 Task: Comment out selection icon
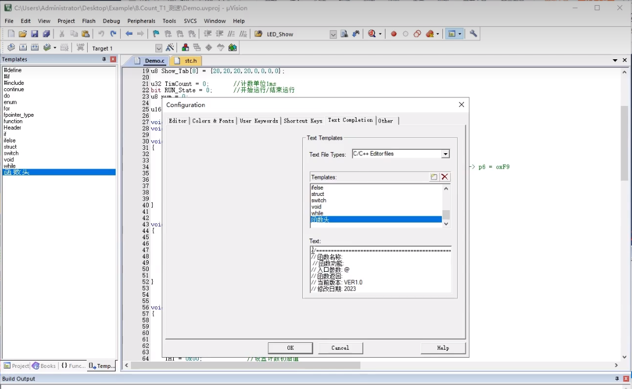(231, 34)
